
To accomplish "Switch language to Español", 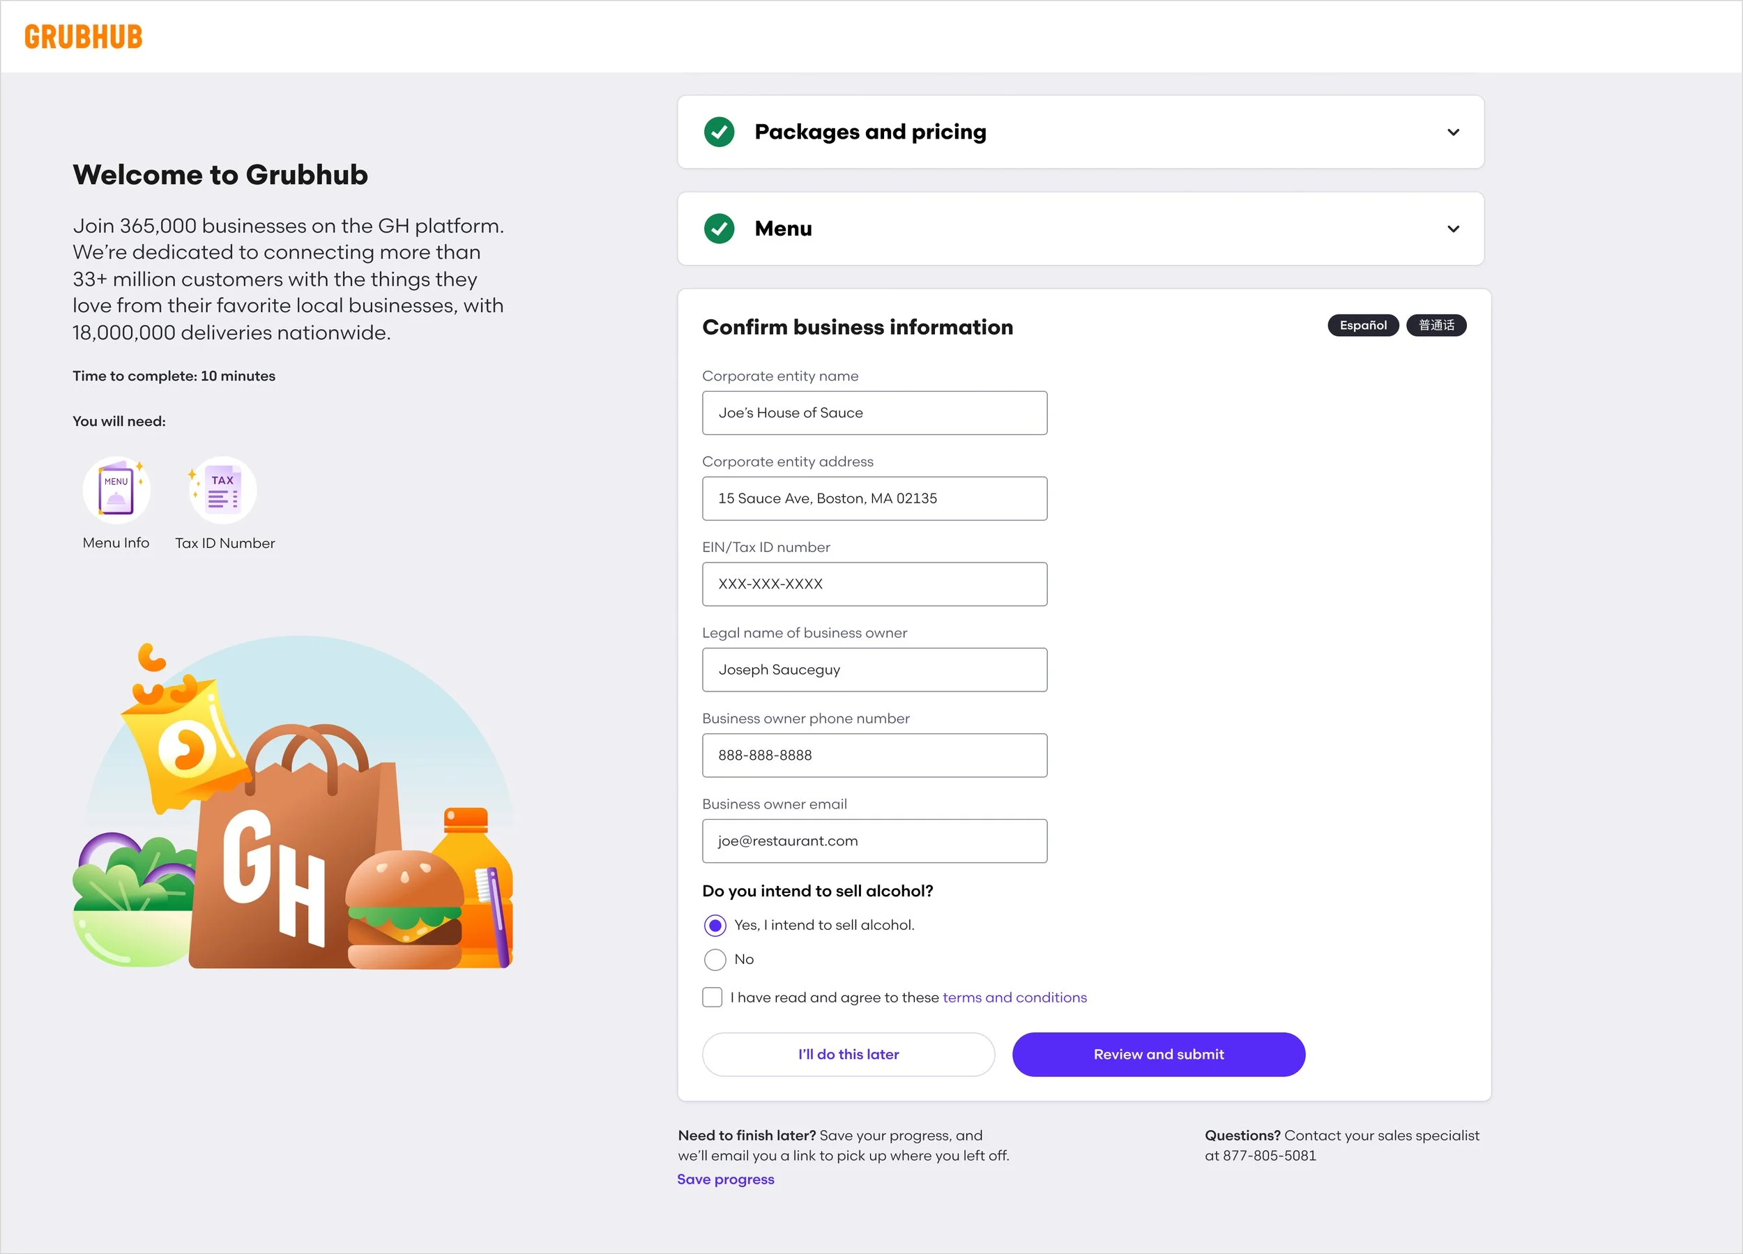I will point(1362,326).
